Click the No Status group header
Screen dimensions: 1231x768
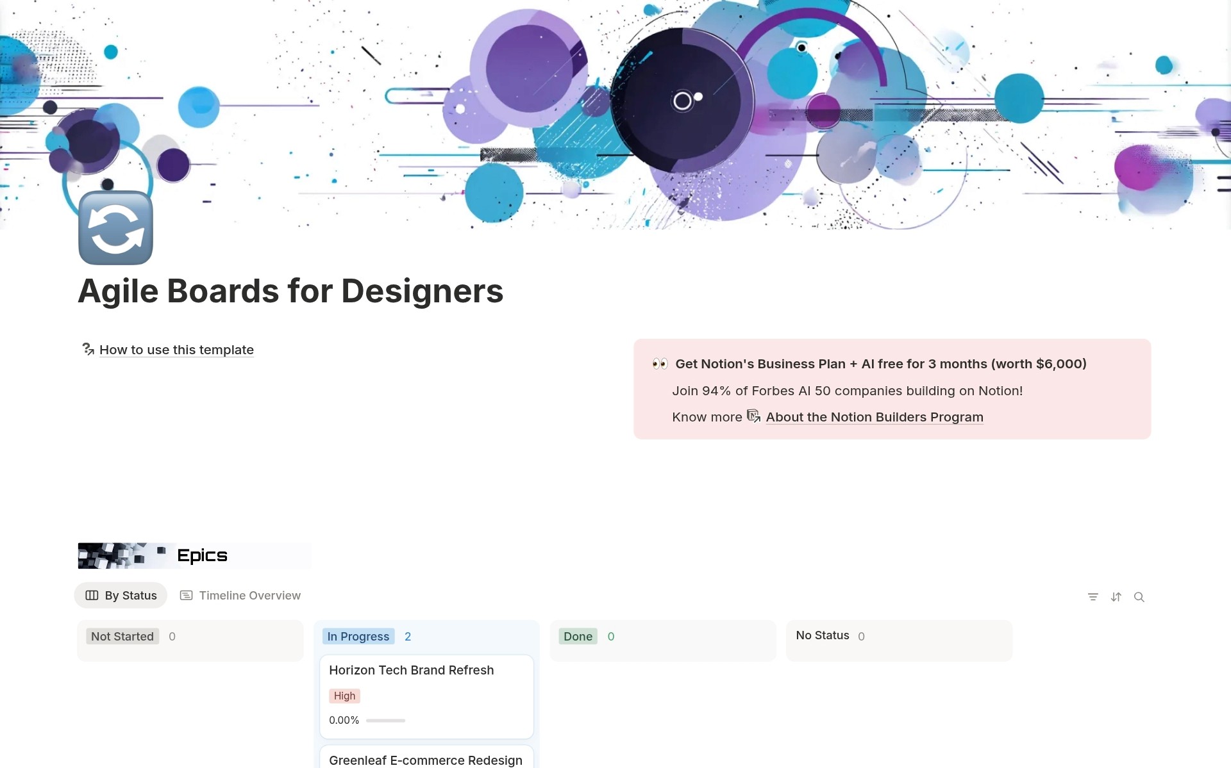pos(822,635)
